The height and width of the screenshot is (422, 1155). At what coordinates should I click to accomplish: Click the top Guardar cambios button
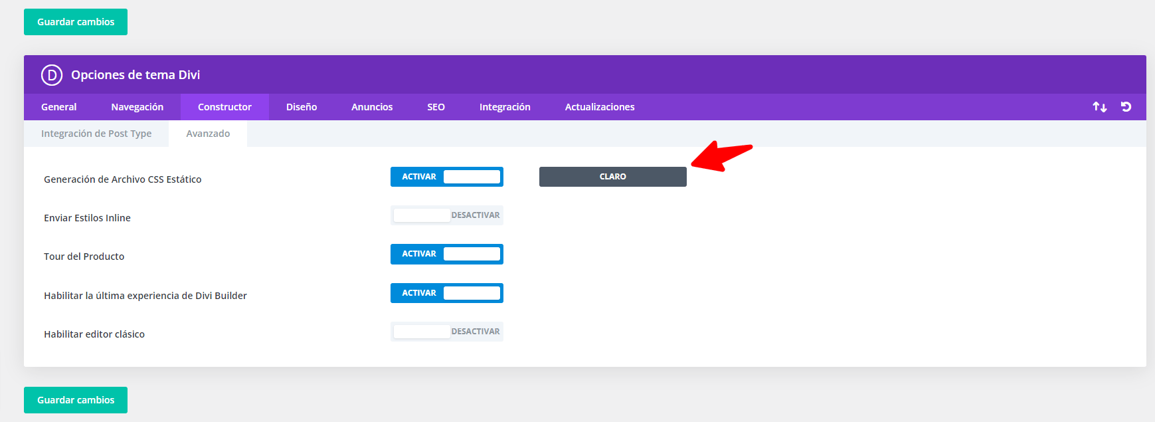pyautogui.click(x=76, y=22)
